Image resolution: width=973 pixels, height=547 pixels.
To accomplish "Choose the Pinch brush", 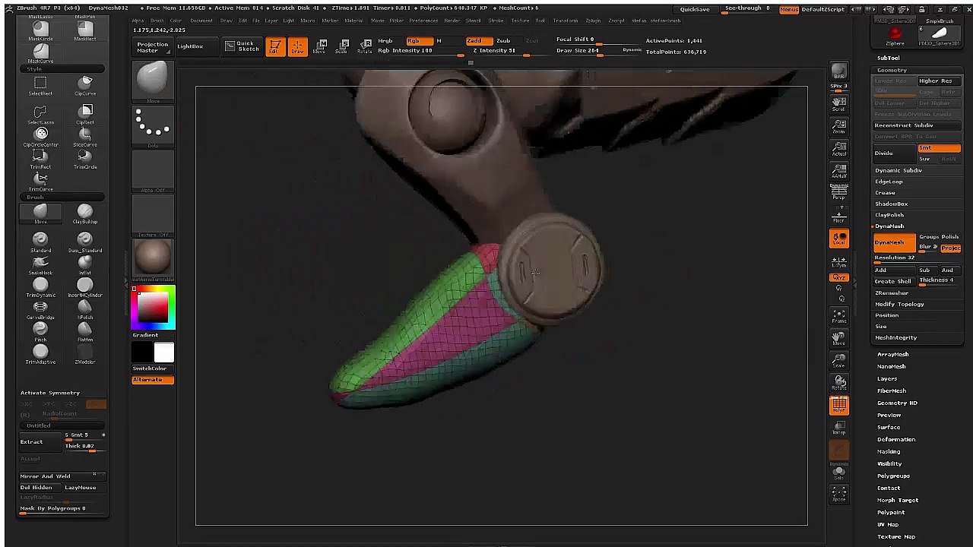I will coord(40,332).
